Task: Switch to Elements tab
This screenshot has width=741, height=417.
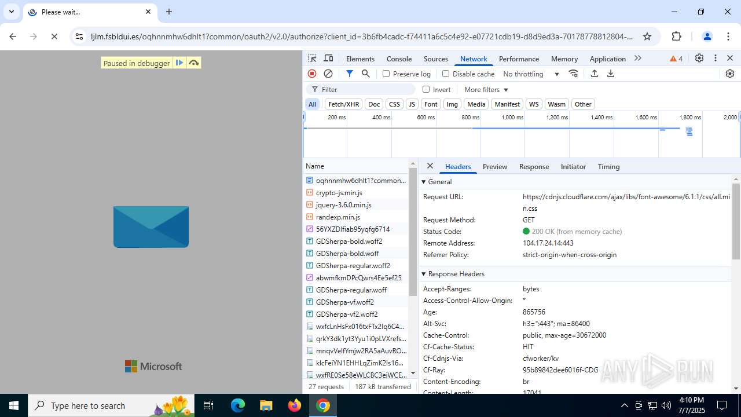Action: click(x=360, y=58)
